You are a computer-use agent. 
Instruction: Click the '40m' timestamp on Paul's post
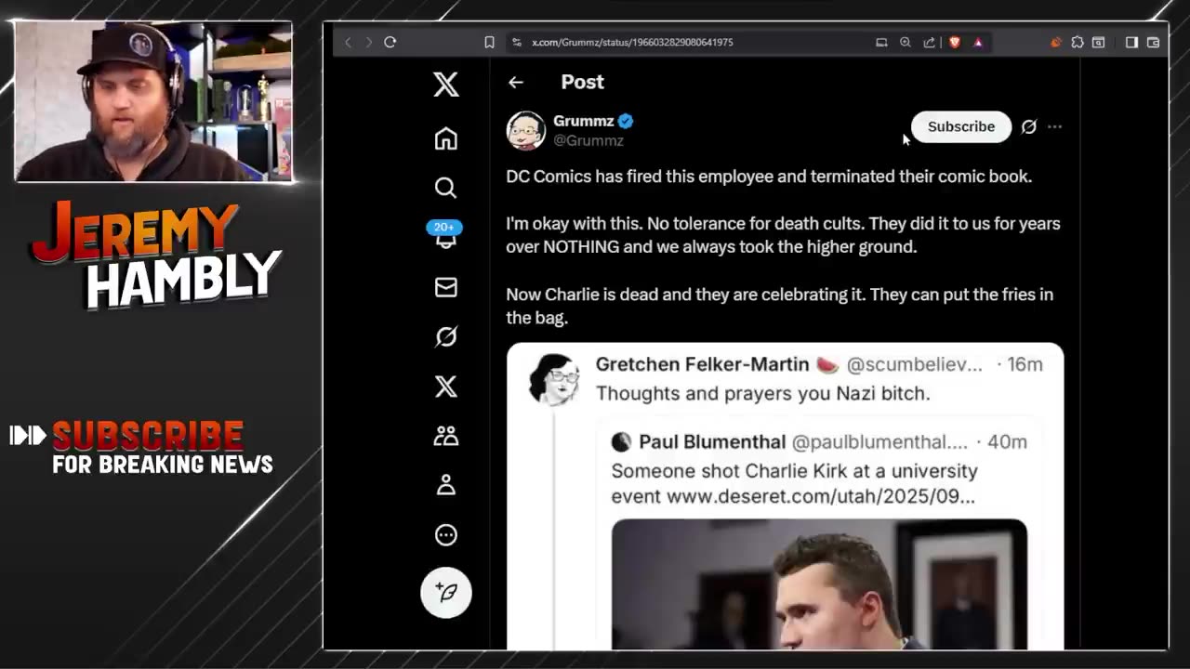pyautogui.click(x=1008, y=442)
